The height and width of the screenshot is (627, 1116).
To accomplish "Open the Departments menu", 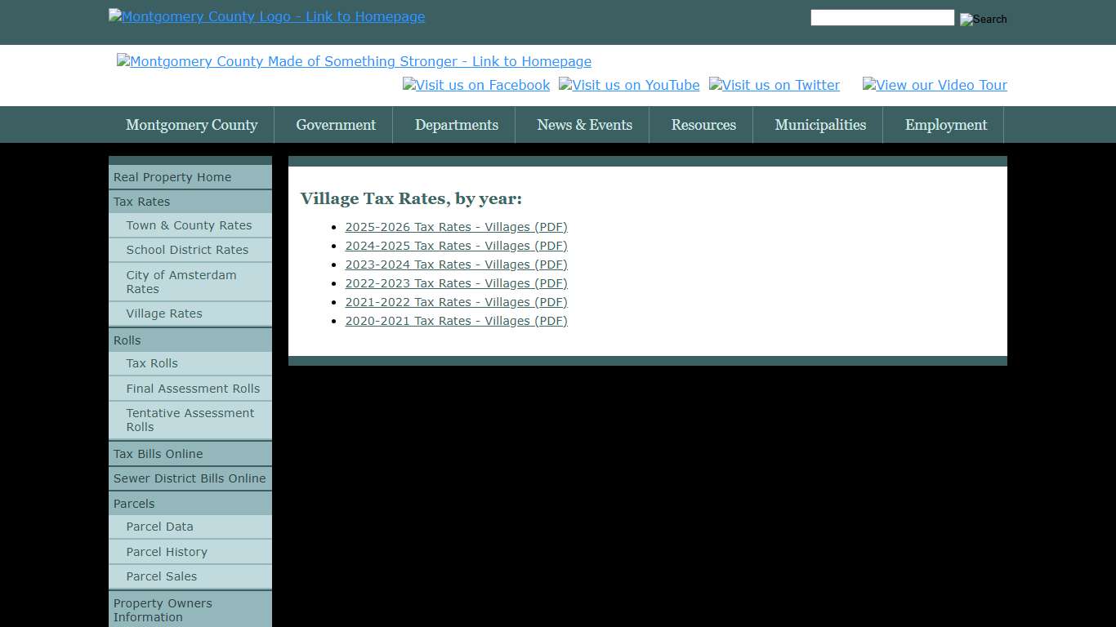I will point(456,125).
